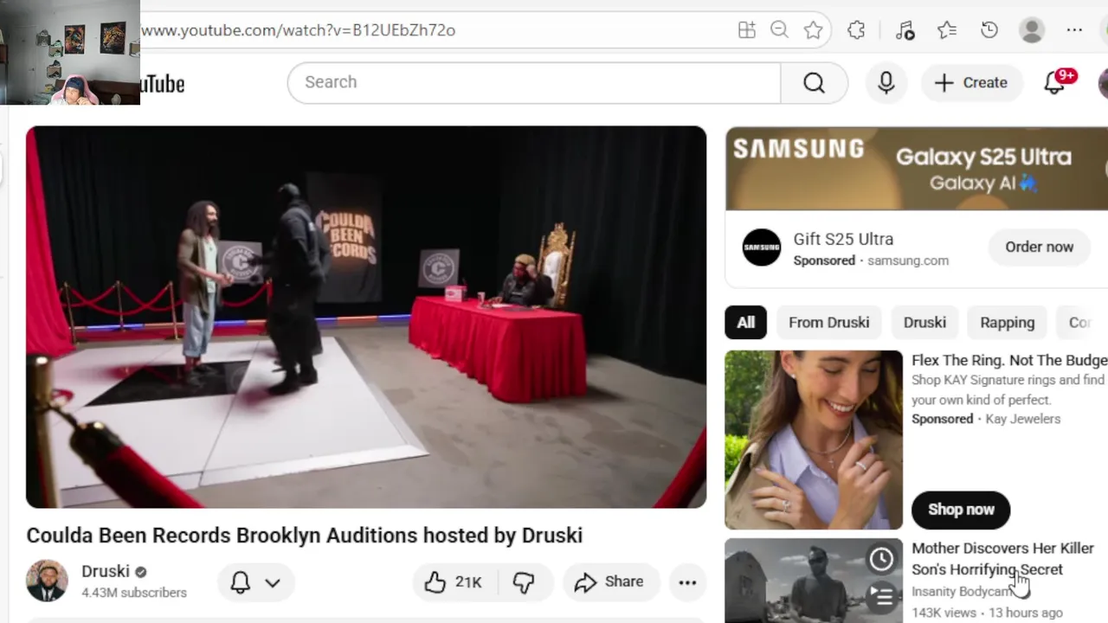The height and width of the screenshot is (623, 1108).
Task: Click Shop now on Kay Jewelers ad
Action: (x=961, y=510)
